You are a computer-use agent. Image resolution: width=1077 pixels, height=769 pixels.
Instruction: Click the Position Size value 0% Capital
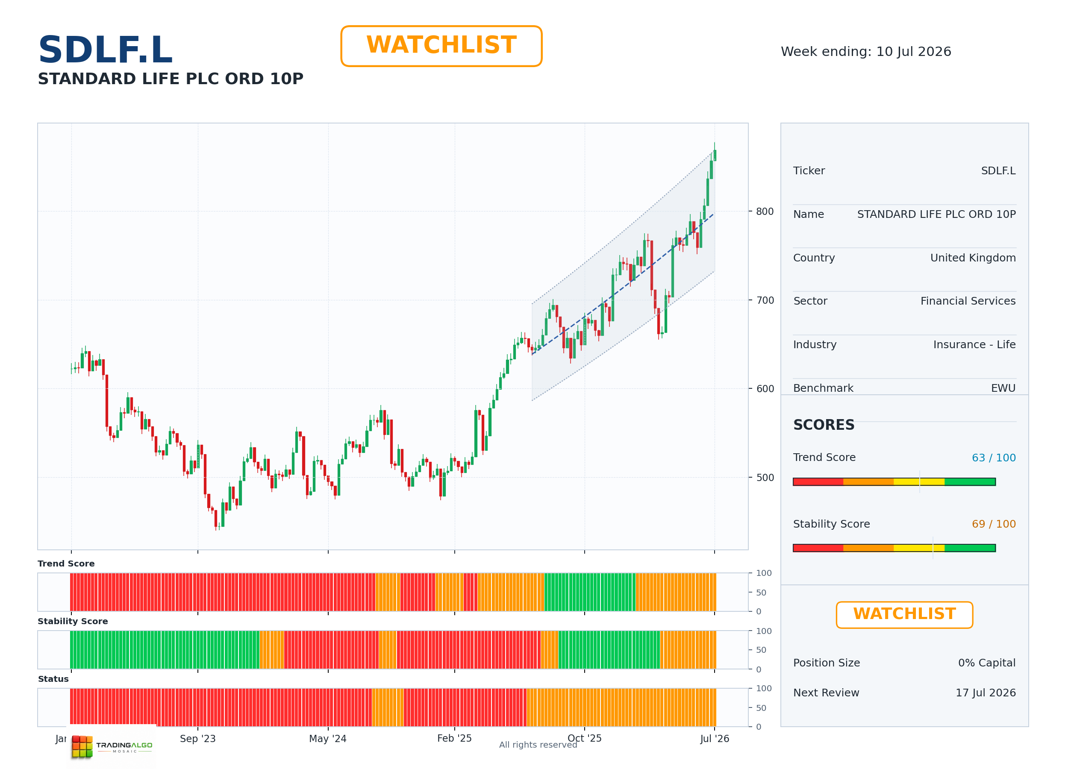pos(986,663)
